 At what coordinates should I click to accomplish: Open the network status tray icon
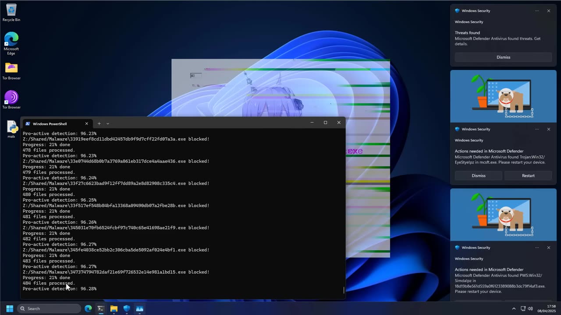523,308
